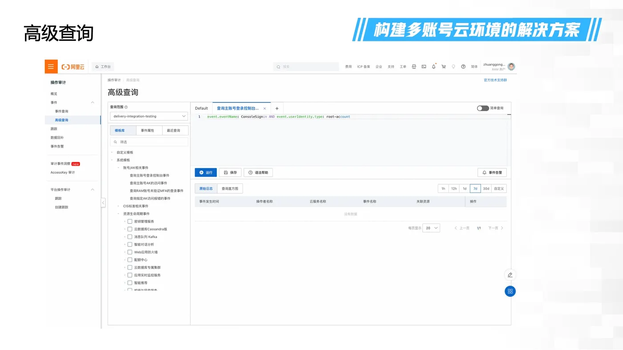Switch to the 事件属性 tab
Screen dimensions: 623x350
point(149,131)
